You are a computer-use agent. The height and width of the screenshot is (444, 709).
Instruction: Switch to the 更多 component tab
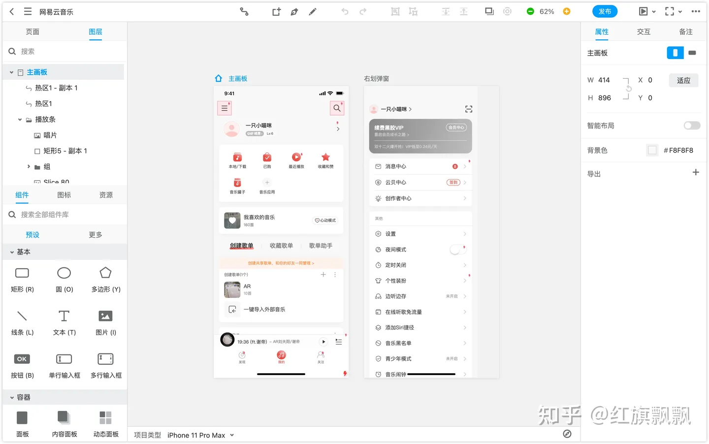pyautogui.click(x=96, y=235)
